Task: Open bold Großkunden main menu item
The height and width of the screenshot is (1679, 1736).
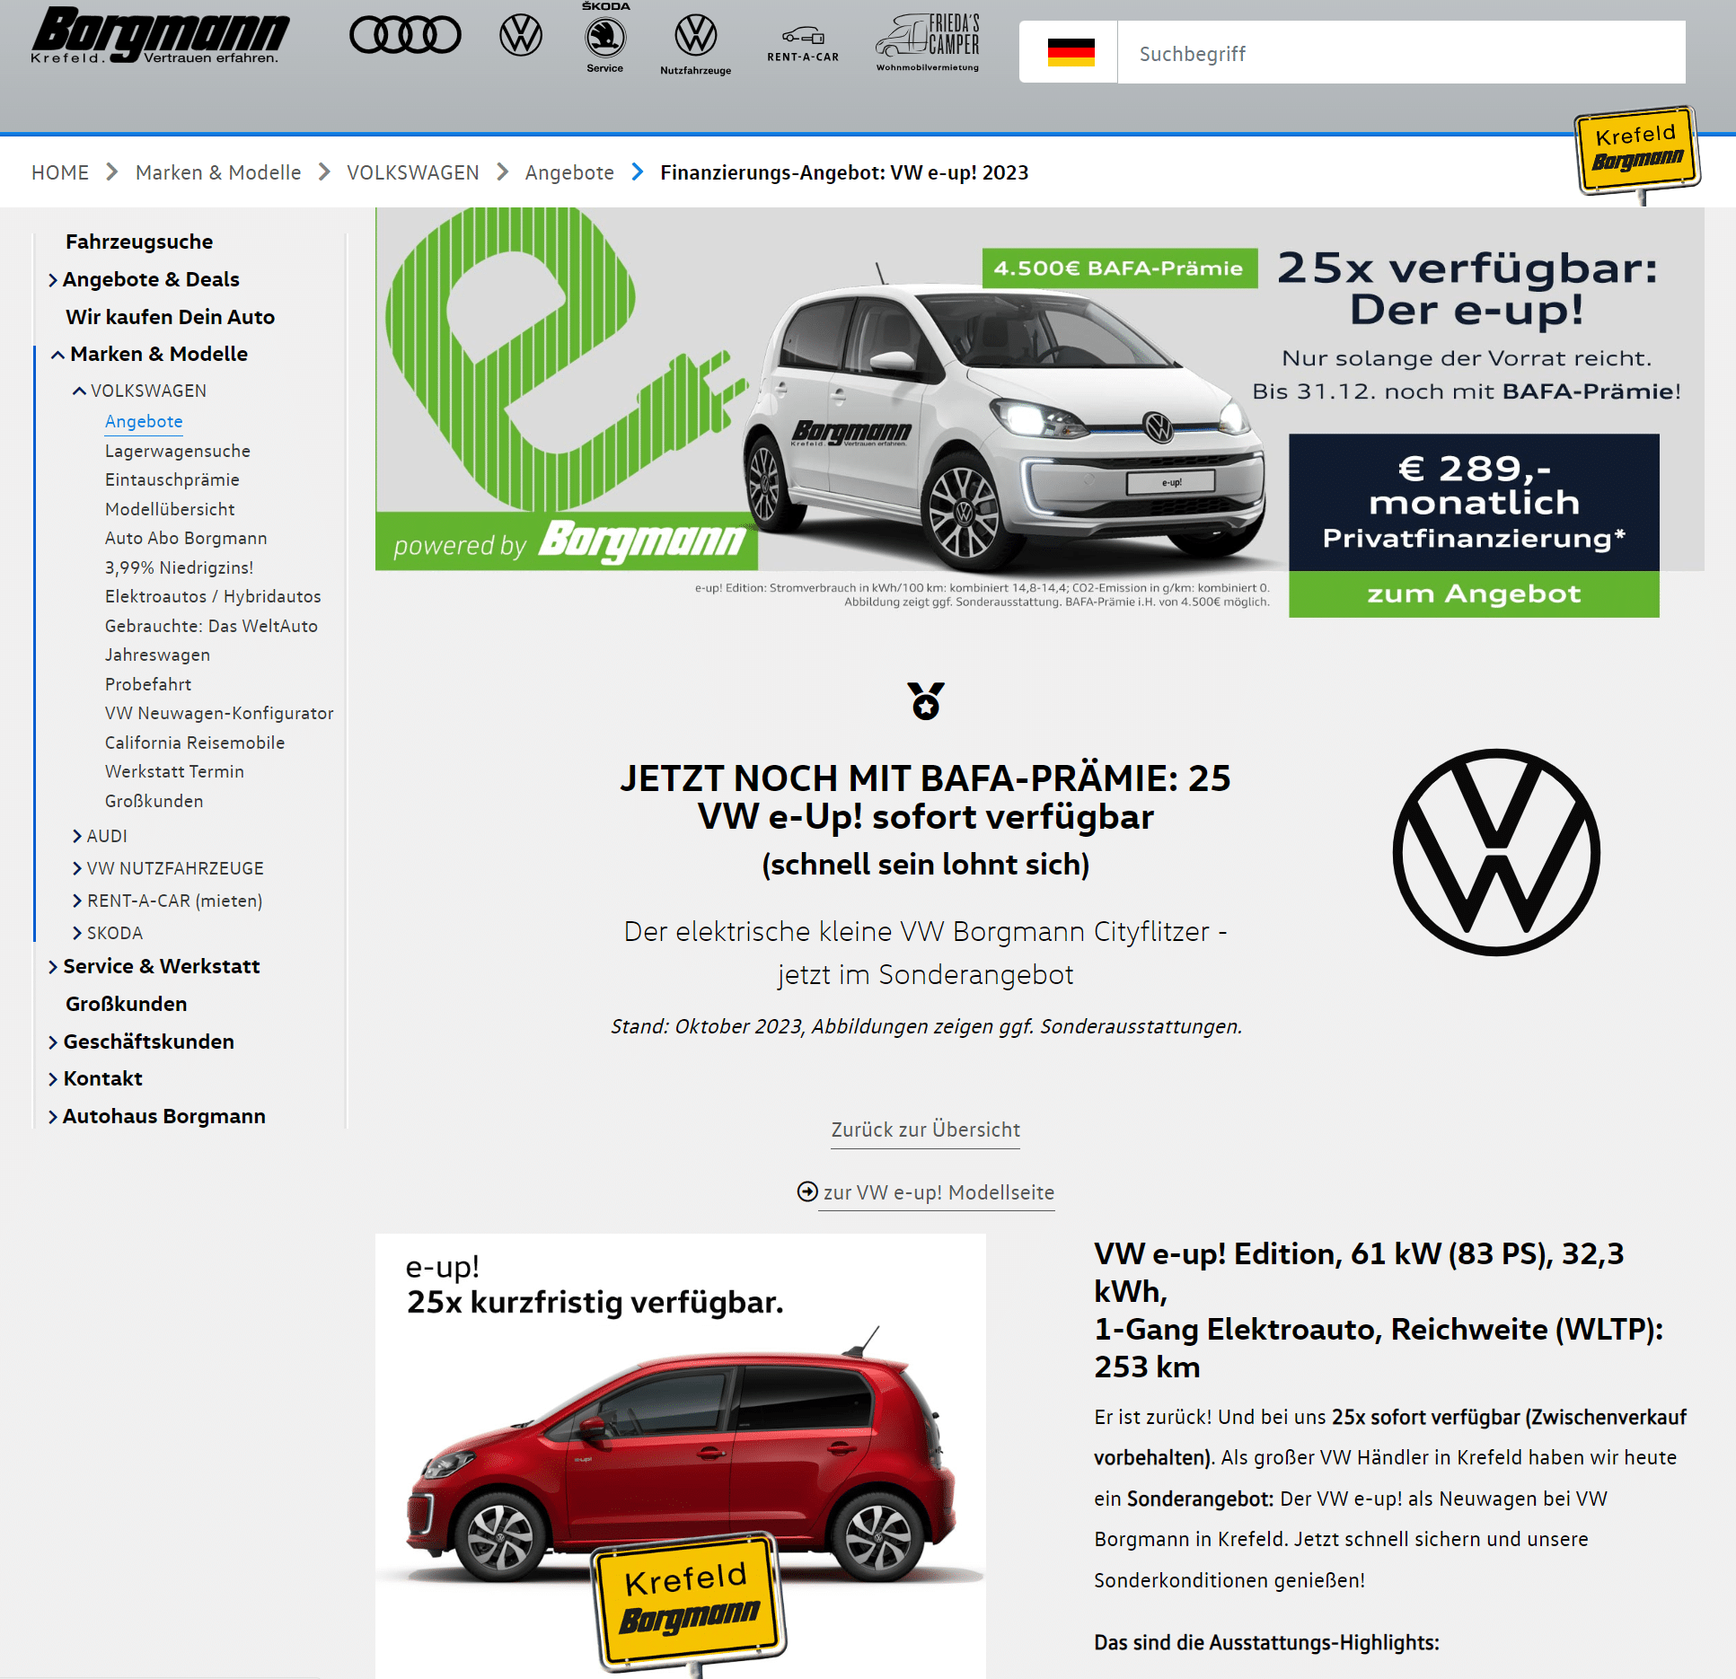Action: 127,1004
